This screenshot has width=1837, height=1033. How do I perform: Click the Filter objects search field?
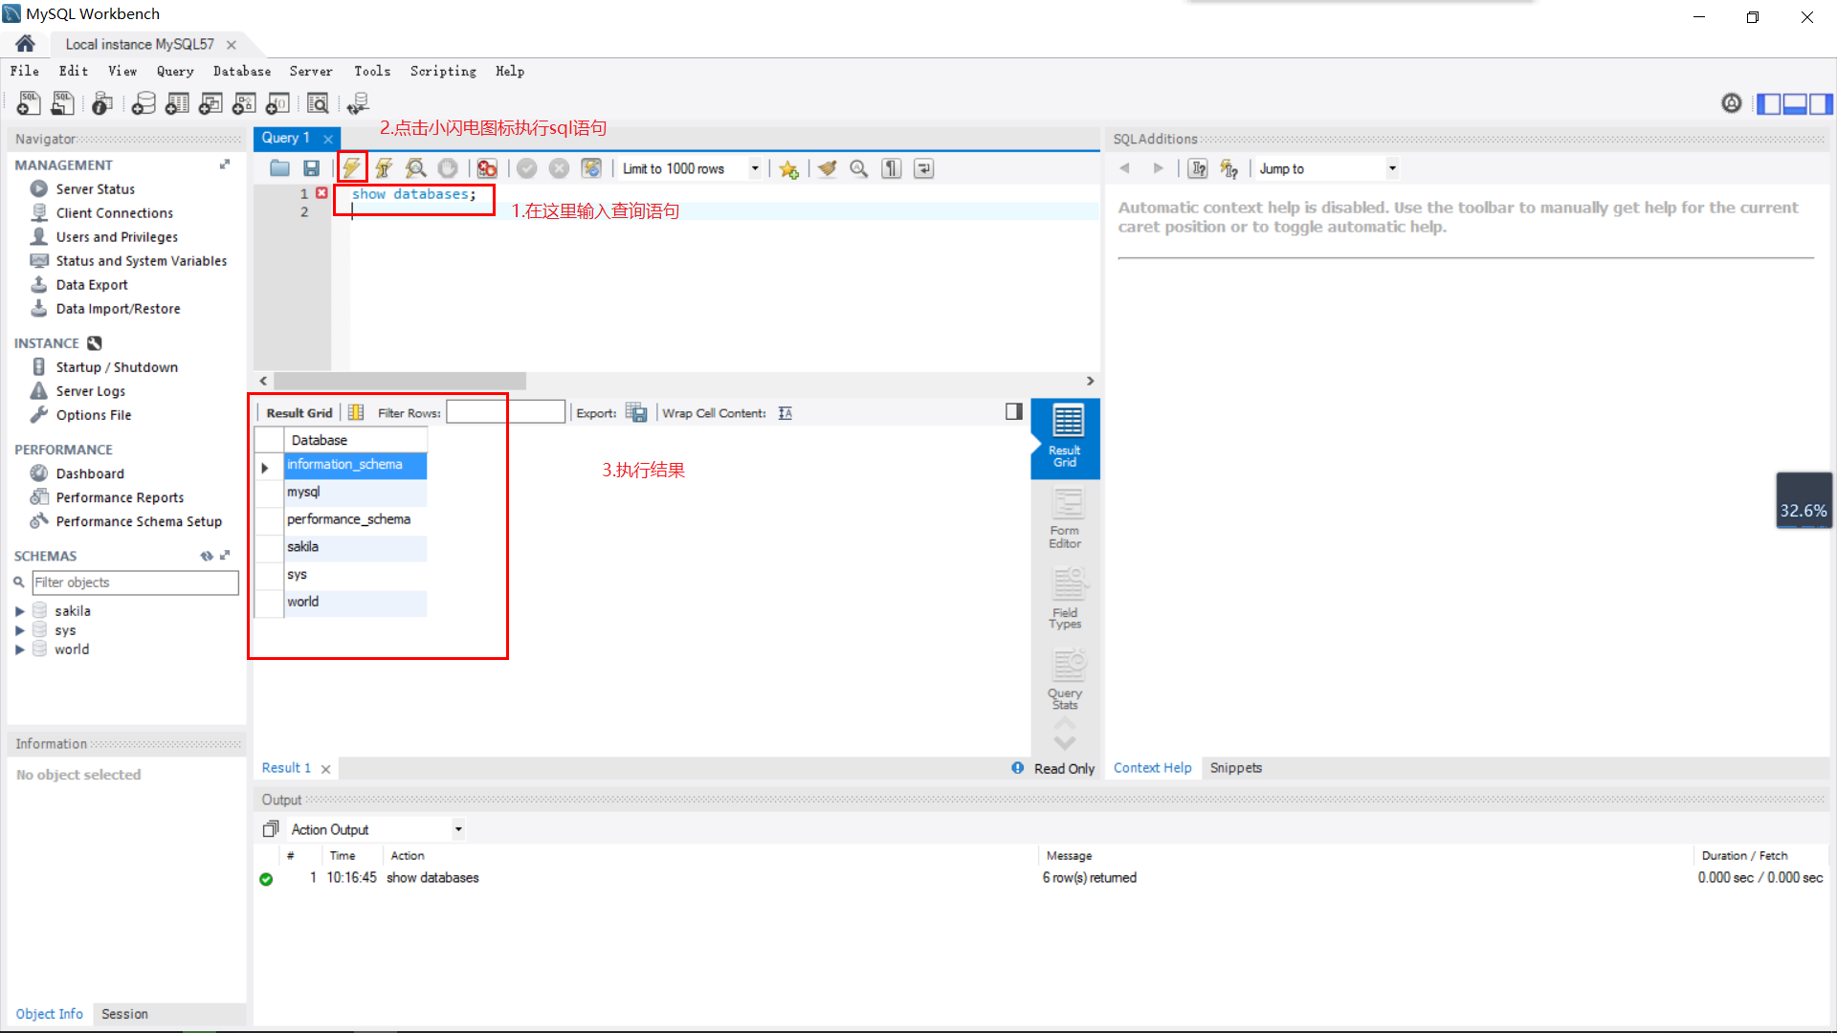tap(135, 582)
